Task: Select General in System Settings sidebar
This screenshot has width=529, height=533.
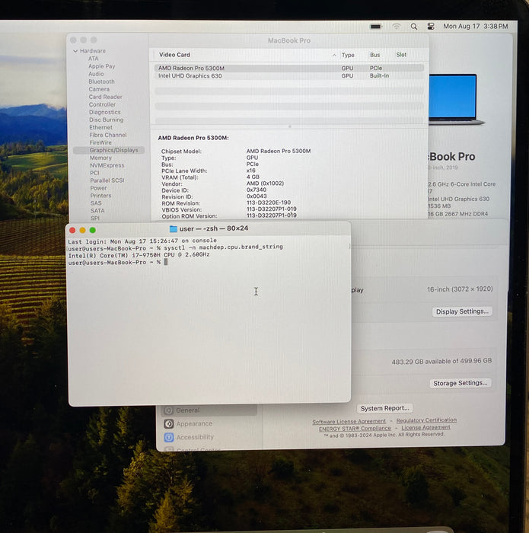Action: 209,410
